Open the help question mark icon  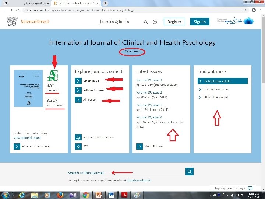[x=155, y=22]
